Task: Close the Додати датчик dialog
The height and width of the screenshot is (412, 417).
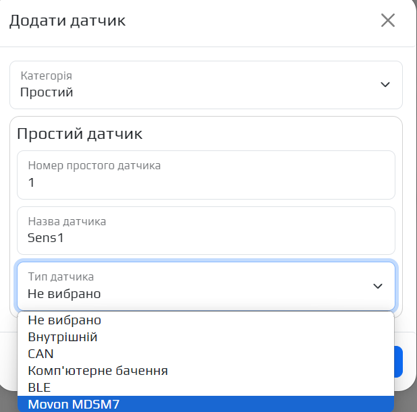Action: [387, 20]
